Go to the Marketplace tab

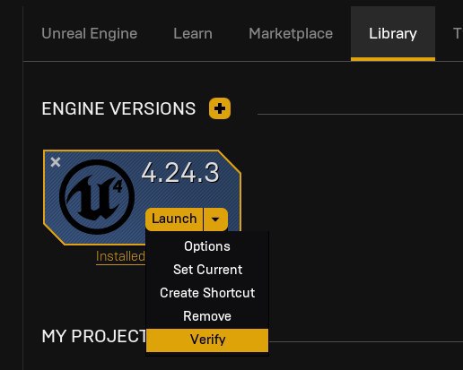pyautogui.click(x=291, y=33)
